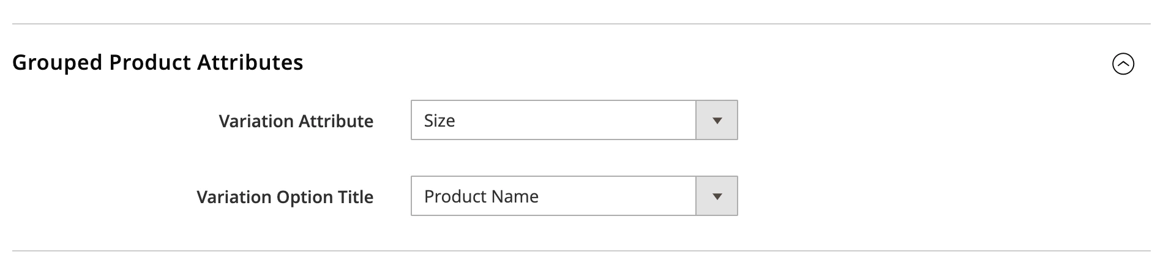Click the arrow beside Product Name

click(x=717, y=196)
